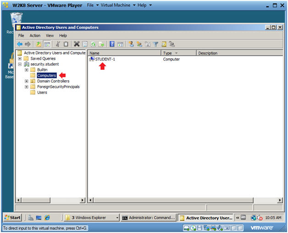Image resolution: width=288 pixels, height=233 pixels.
Task: Toggle the Show/Hide Console Tree icon
Action: (47, 44)
